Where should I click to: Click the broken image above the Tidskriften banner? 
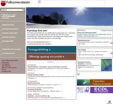95,75
